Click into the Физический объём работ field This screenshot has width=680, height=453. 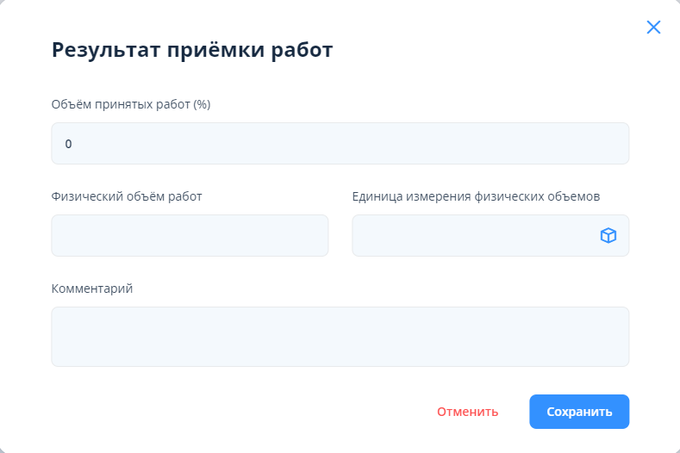(x=190, y=235)
